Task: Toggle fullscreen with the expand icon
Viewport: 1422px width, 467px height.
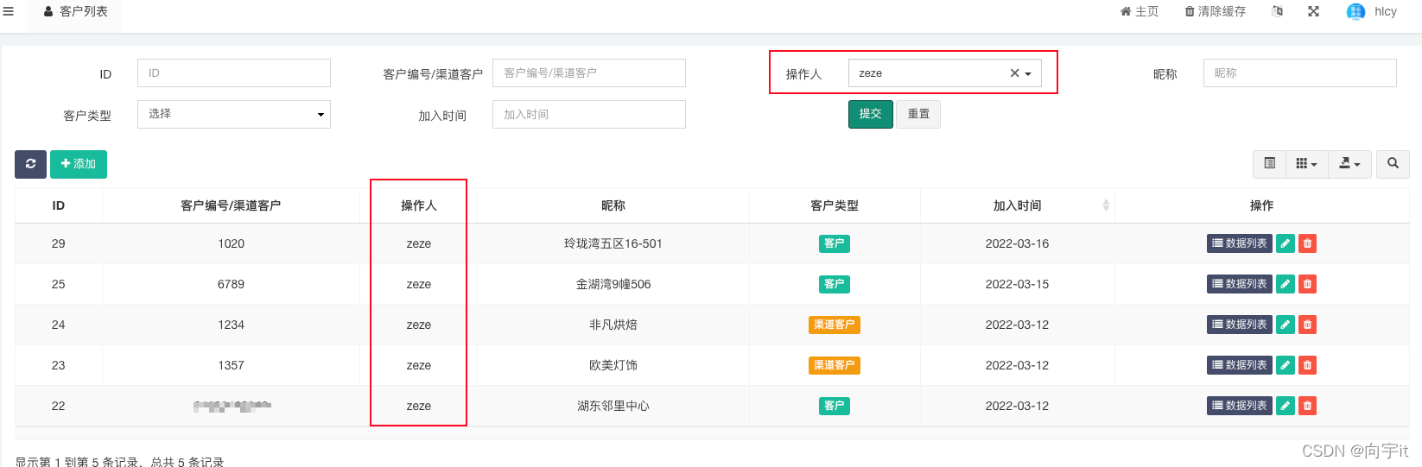Action: click(1313, 11)
